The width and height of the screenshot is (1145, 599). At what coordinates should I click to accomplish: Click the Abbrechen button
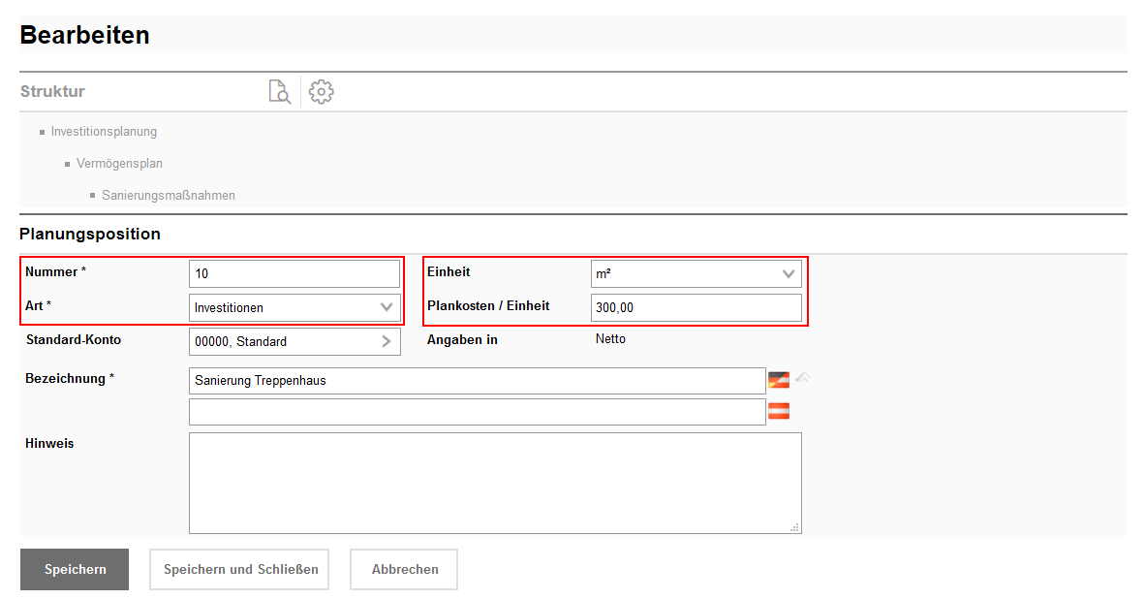(404, 569)
